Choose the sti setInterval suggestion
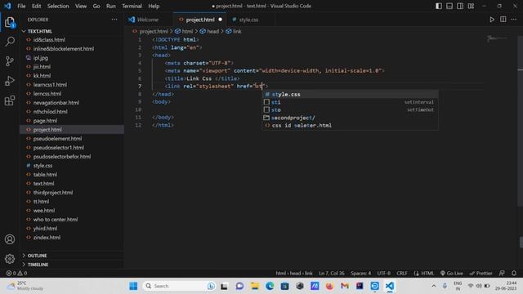 point(350,102)
